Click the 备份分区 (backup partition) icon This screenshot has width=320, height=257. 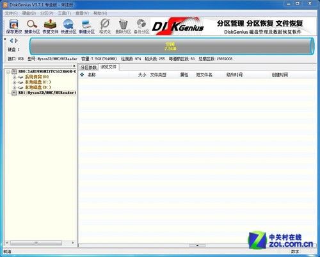141,26
